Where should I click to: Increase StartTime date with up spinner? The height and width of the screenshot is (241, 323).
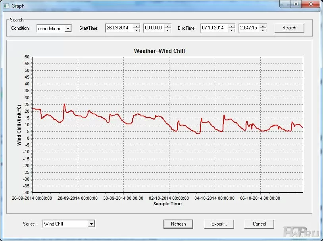point(137,26)
